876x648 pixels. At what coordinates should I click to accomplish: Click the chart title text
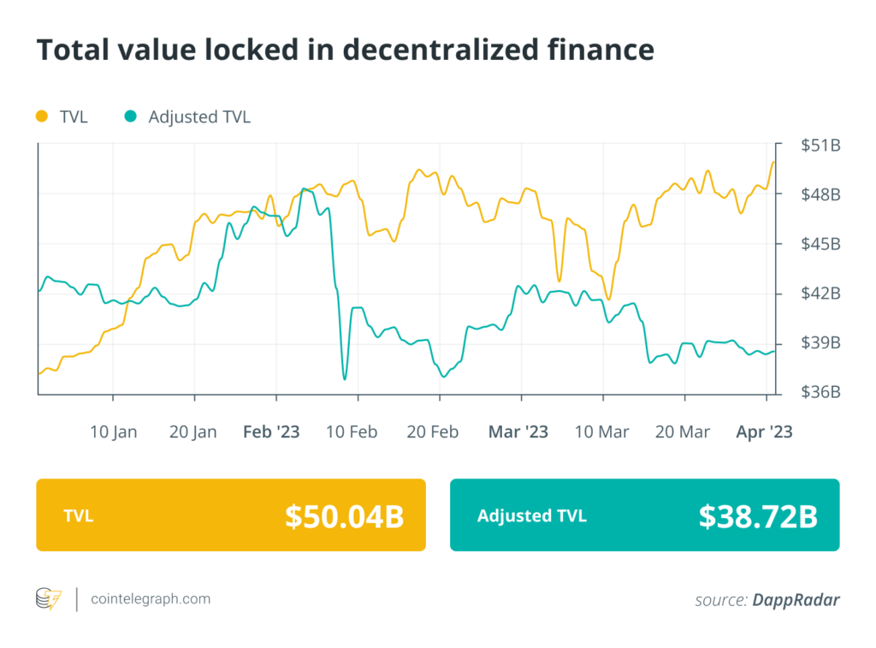click(345, 51)
